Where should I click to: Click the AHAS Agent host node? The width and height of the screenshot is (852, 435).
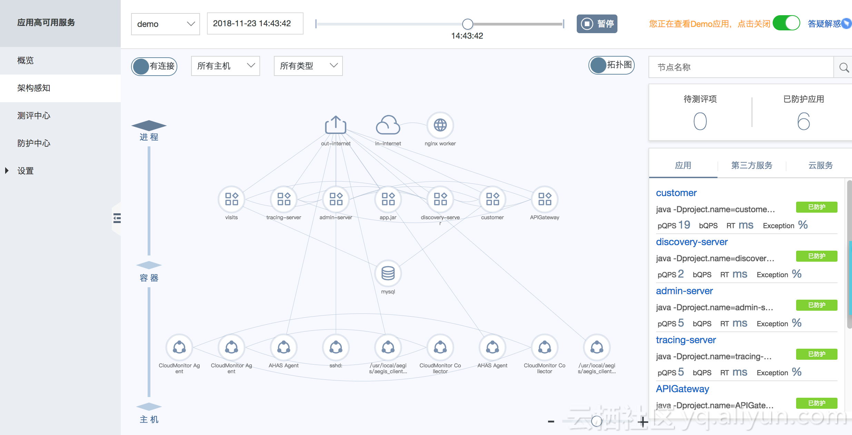click(284, 348)
